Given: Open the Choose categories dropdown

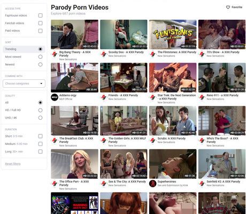Looking at the screenshot, I should point(24,83).
